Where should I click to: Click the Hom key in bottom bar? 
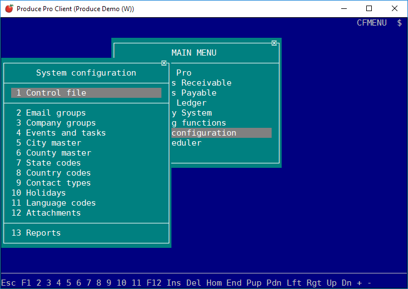click(x=214, y=283)
